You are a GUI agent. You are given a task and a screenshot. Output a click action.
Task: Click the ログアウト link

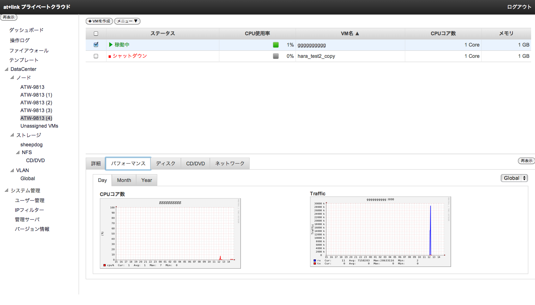coord(519,7)
